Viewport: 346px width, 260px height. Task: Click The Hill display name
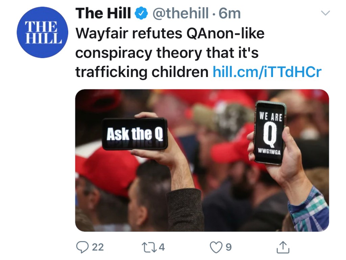(103, 13)
